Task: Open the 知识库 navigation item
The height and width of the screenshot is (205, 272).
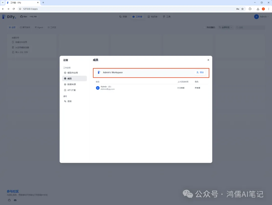Action: click(153, 17)
